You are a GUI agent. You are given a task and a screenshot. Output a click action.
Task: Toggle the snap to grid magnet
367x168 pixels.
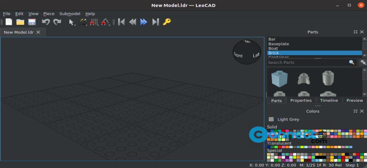tap(94, 22)
